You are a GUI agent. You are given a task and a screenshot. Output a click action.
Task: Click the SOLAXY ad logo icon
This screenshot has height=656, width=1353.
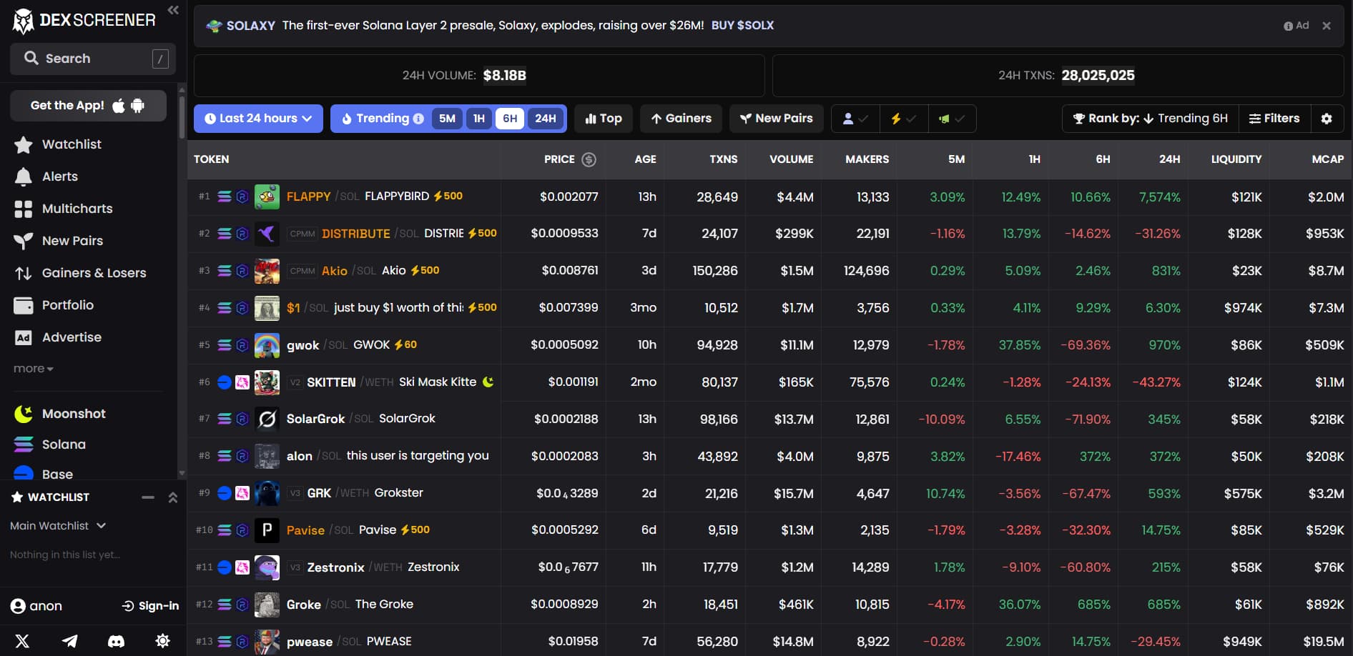[x=214, y=26]
